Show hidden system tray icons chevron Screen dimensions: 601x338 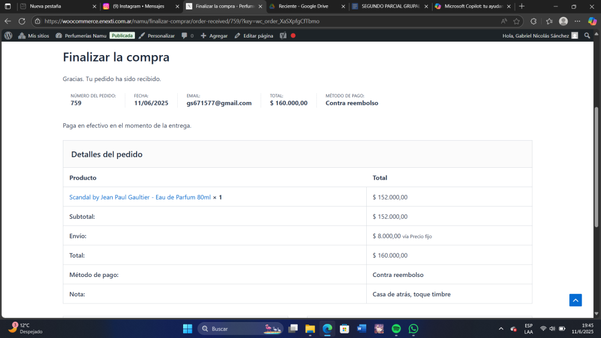[x=501, y=329]
